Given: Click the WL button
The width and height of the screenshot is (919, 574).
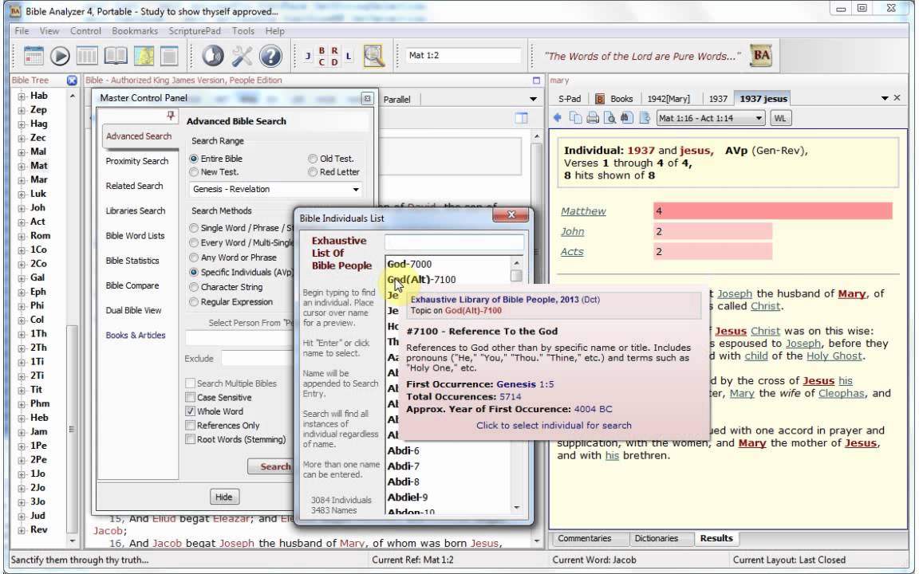Looking at the screenshot, I should pyautogui.click(x=779, y=118).
